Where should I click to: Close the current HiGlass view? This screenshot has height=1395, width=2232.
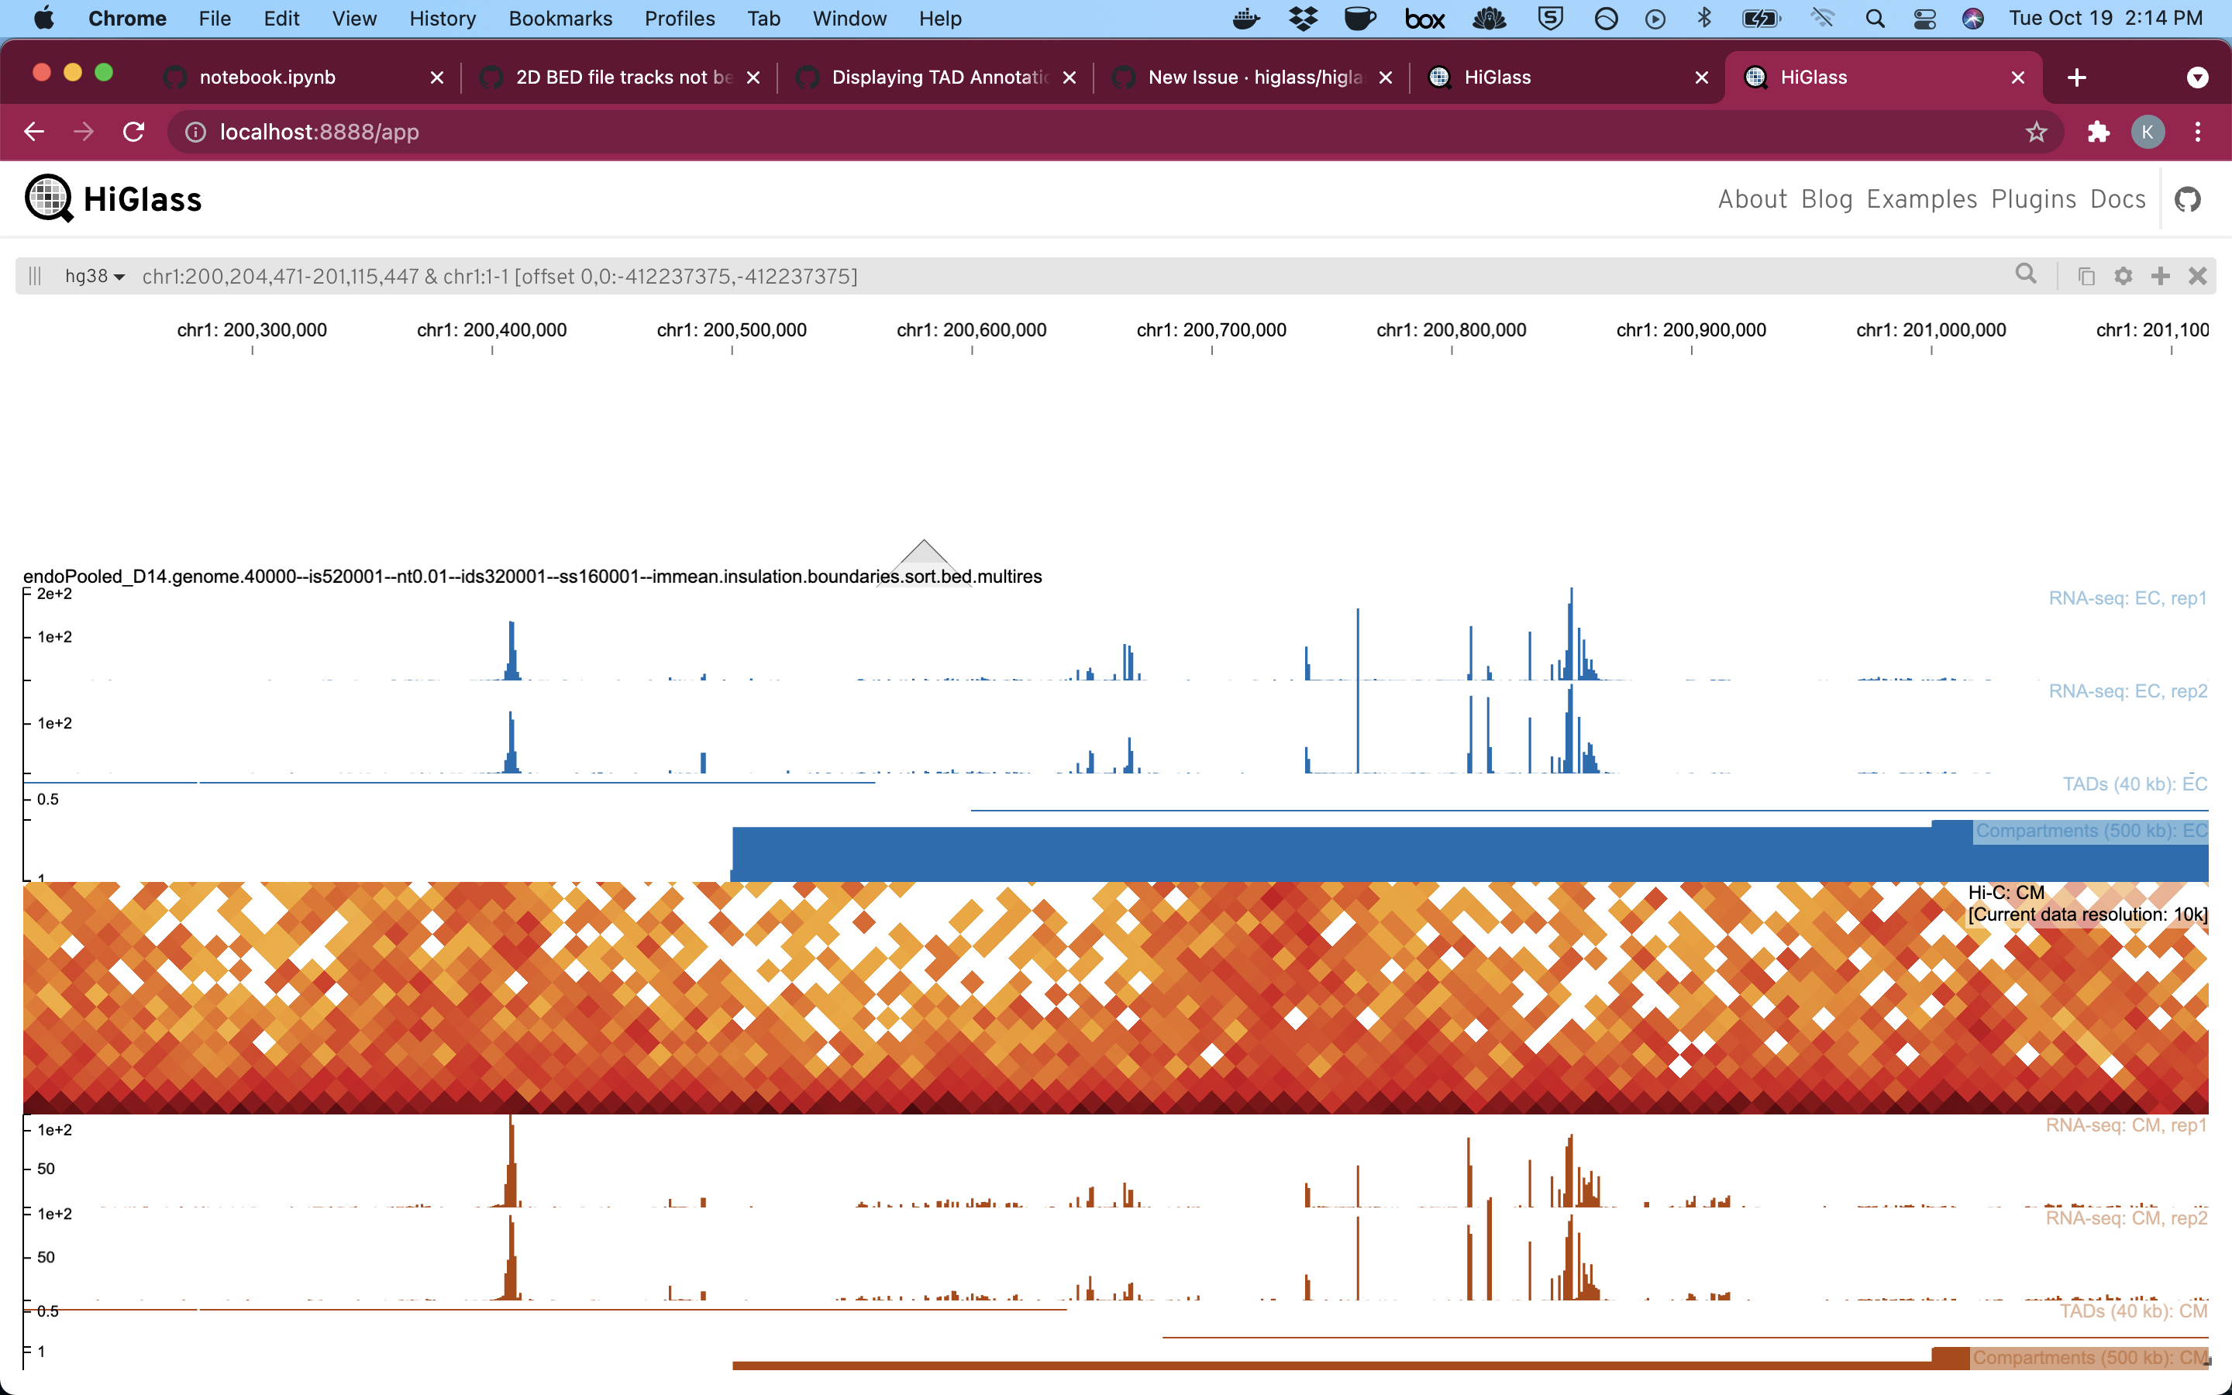click(2198, 275)
